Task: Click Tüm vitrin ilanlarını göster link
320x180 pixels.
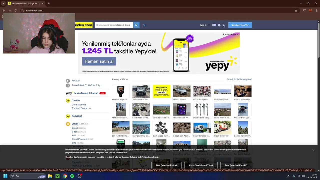Action: click(x=239, y=79)
